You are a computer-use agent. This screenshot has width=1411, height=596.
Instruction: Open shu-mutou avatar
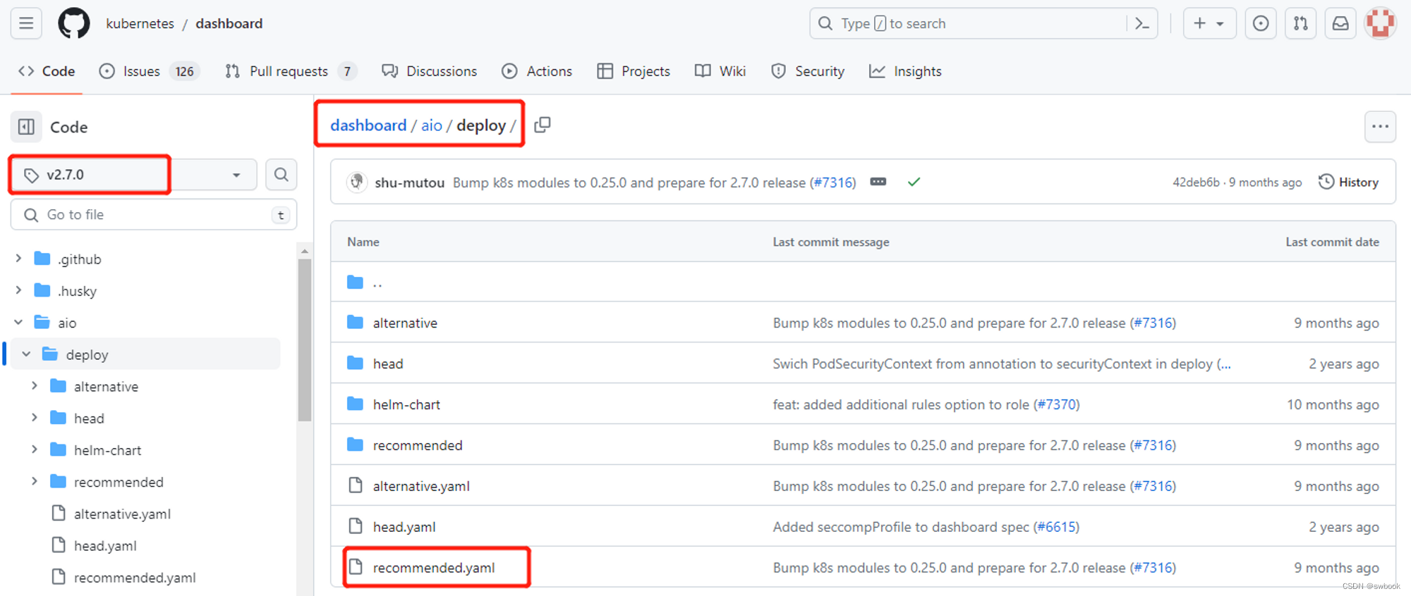coord(357,182)
